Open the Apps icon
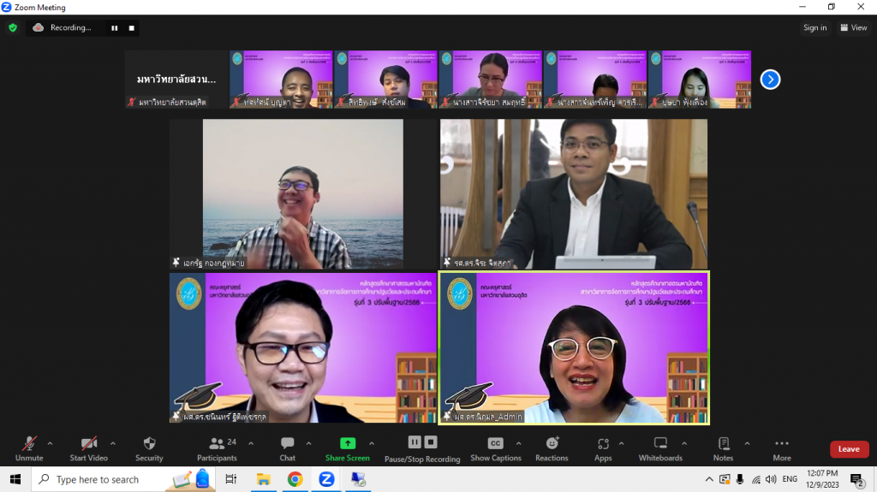 click(x=603, y=444)
